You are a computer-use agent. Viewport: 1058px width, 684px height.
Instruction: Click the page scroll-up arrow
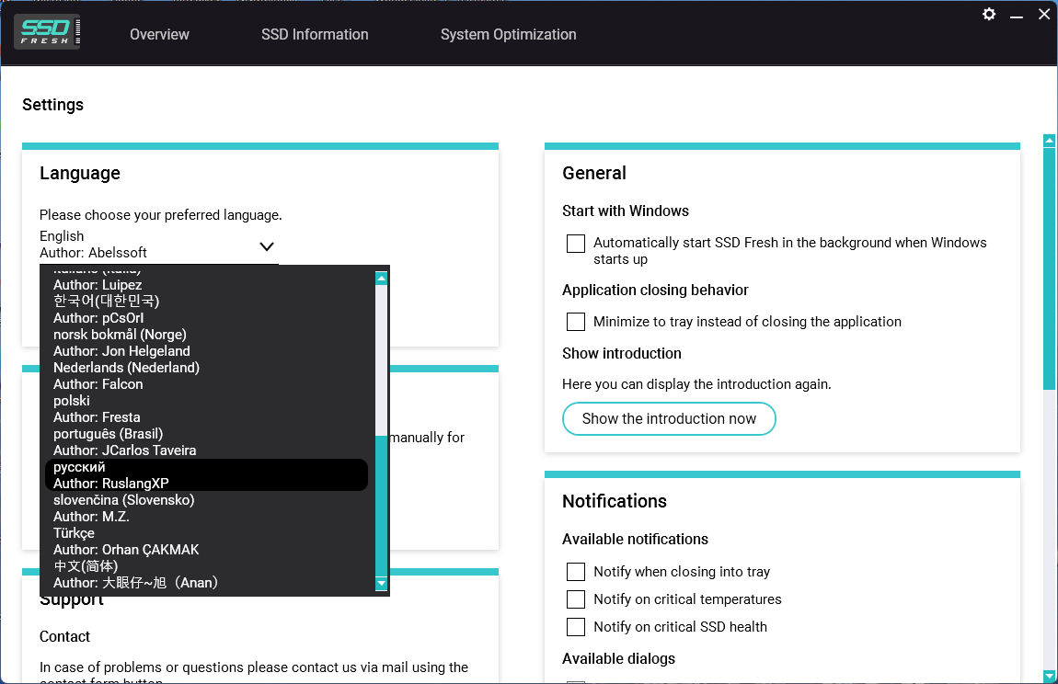(1049, 141)
